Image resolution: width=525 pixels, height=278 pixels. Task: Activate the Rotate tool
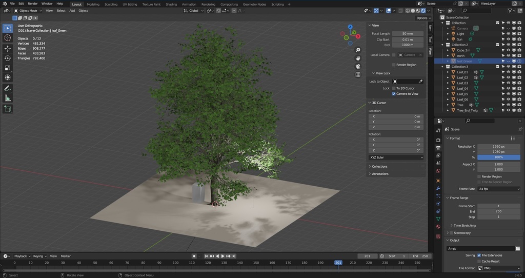tap(7, 58)
